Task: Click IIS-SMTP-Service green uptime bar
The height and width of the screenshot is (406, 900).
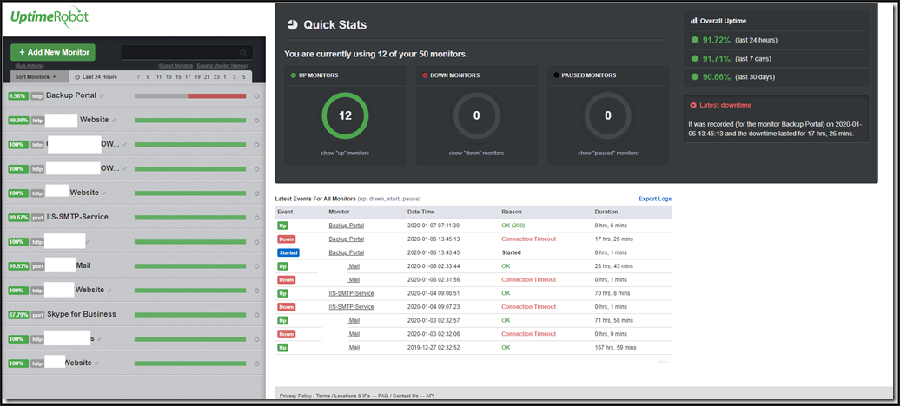Action: tap(190, 218)
